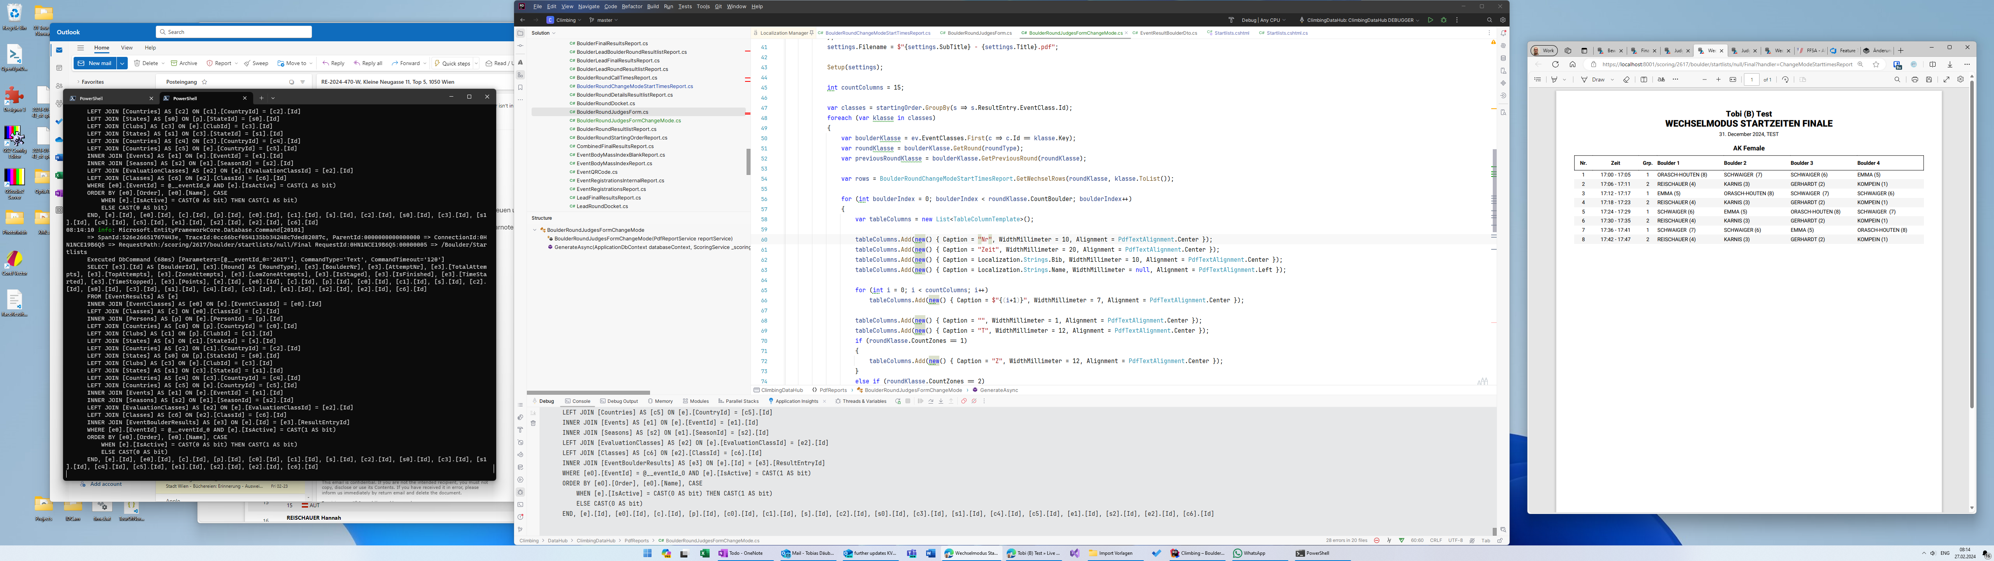This screenshot has height=561, width=1994.
Task: Switch to the Debug Output tab
Action: pyautogui.click(x=619, y=401)
